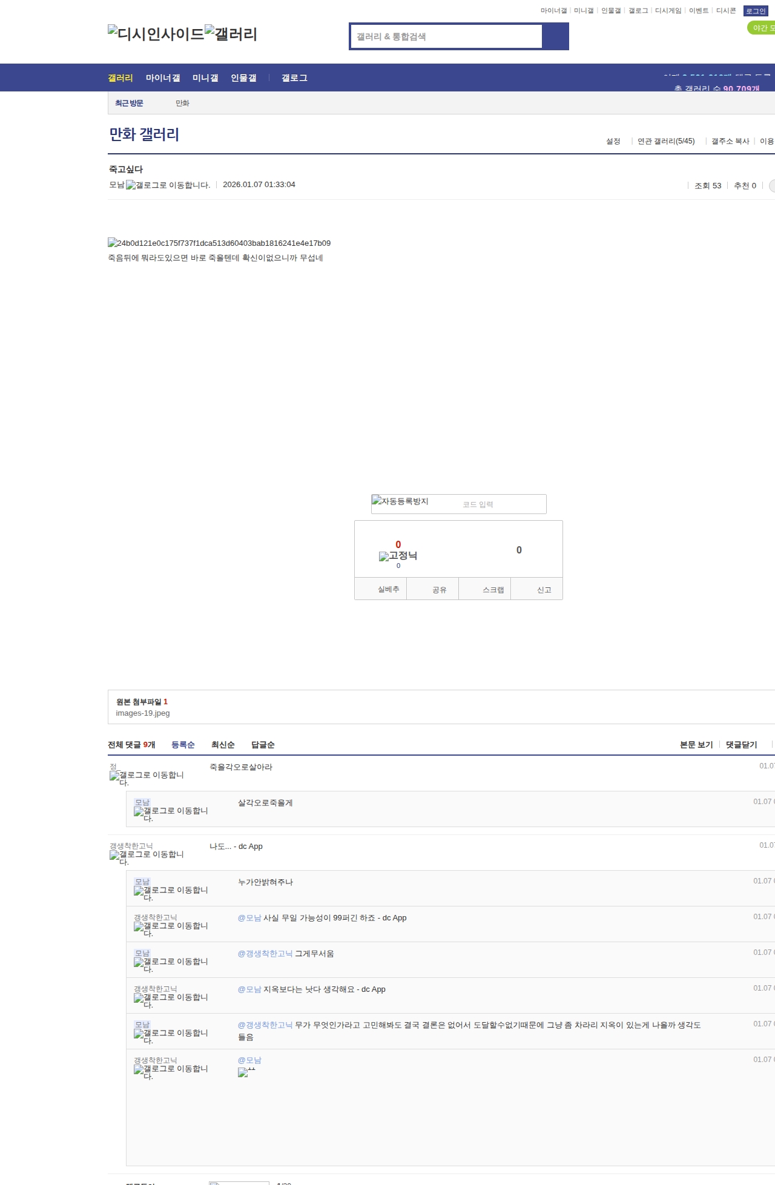Screen dimensions: 775x1185
Task: Open the images-19.jpeg attachment link
Action: (143, 713)
